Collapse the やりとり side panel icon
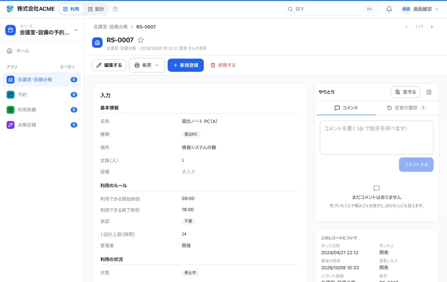This screenshot has height=282, width=447. [429, 92]
